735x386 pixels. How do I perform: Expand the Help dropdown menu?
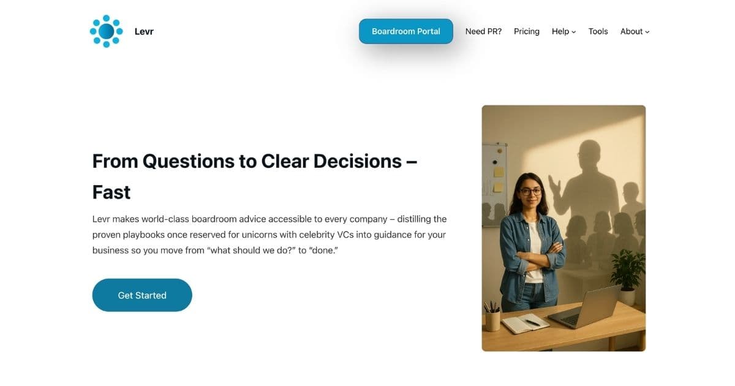coord(563,31)
